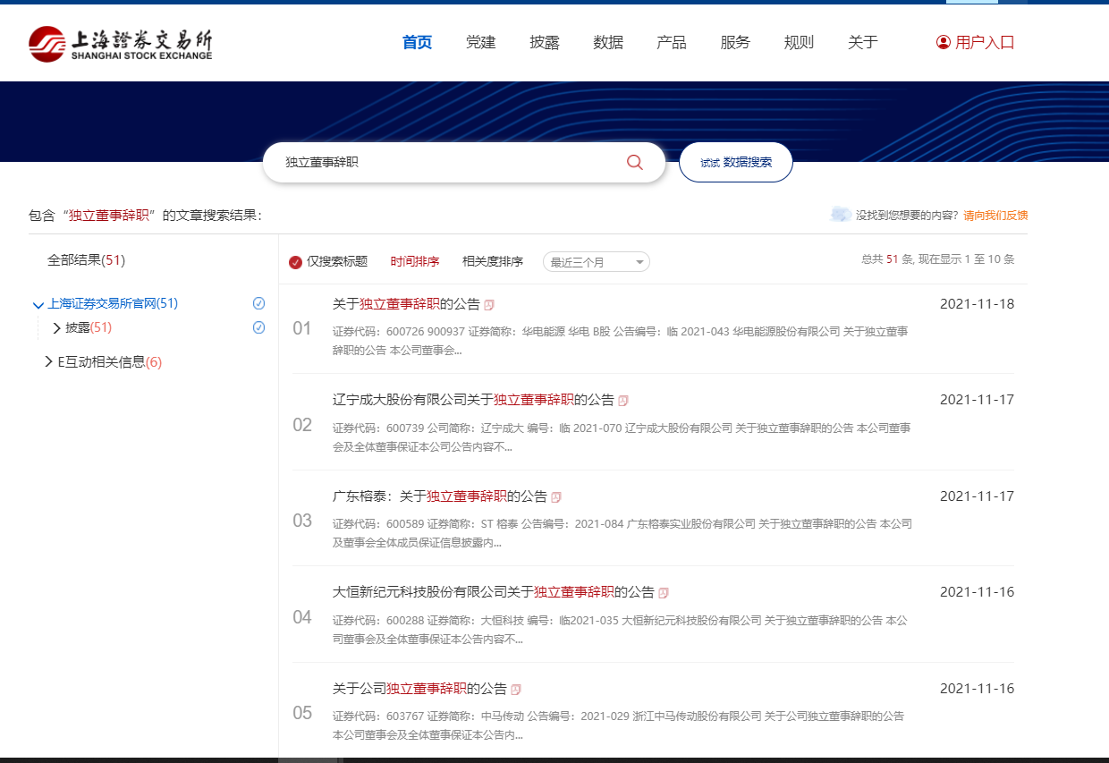Select 规则 from the top navigation
This screenshot has height=763, width=1109.
pos(799,41)
